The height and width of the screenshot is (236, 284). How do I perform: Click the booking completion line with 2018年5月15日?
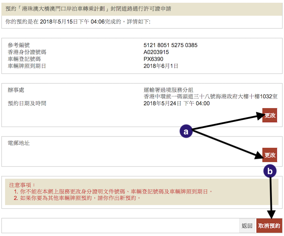click(x=78, y=22)
